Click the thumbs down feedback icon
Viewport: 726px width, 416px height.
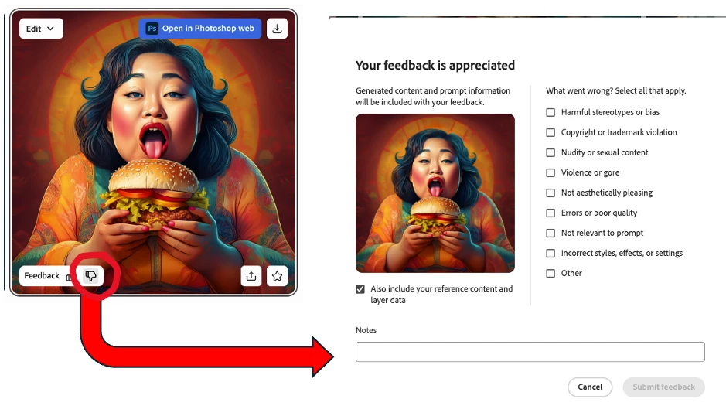[90, 276]
